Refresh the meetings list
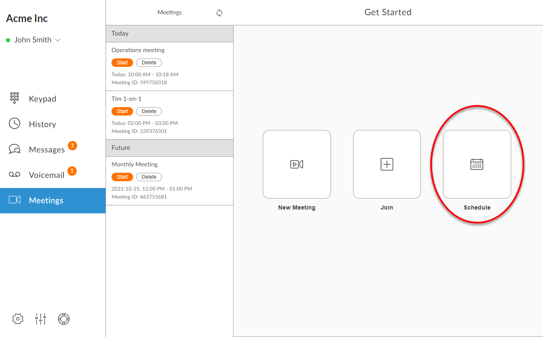The image size is (543, 337). [219, 13]
